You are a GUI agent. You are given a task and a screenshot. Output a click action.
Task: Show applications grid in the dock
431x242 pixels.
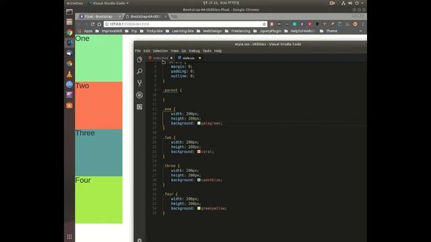click(69, 237)
